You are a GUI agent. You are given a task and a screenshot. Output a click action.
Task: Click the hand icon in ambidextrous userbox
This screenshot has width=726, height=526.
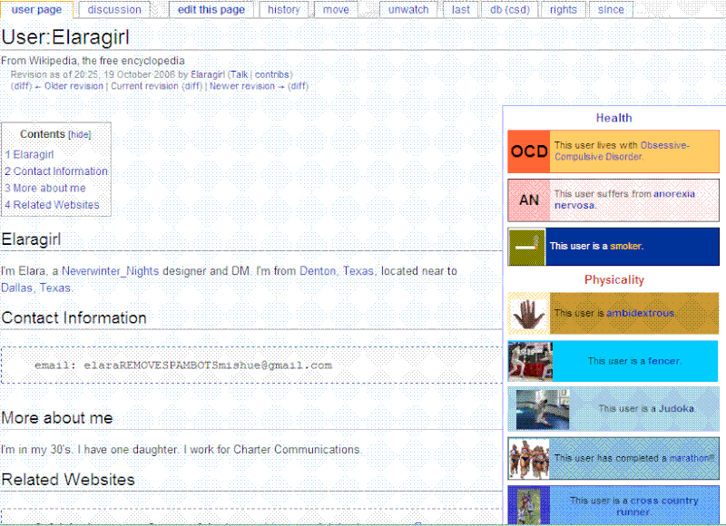[529, 313]
